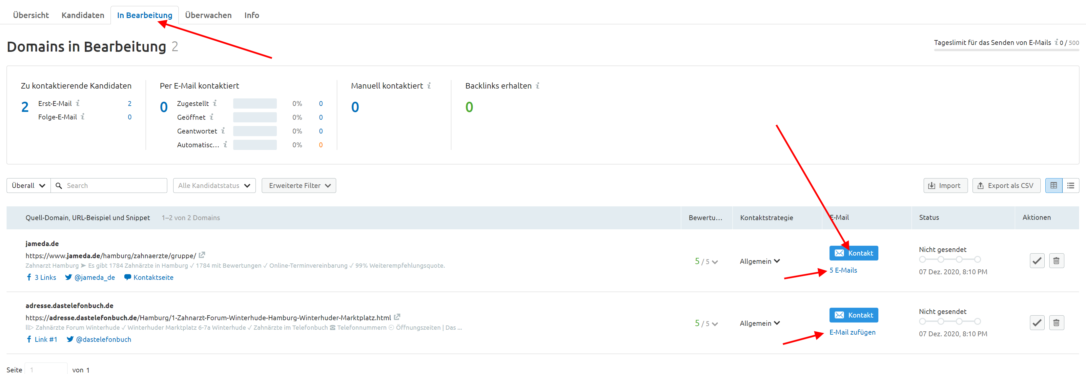Expand jameda.de rating 5/5 chevron
Viewport: 1086px width, 374px height.
pos(715,262)
